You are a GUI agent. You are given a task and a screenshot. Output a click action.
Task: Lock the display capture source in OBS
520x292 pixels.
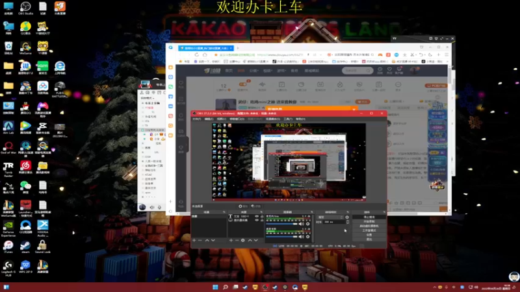click(262, 220)
